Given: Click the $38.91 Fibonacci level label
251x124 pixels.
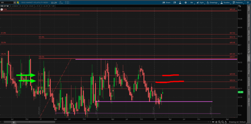Looking at the screenshot, I should [x=232, y=57].
